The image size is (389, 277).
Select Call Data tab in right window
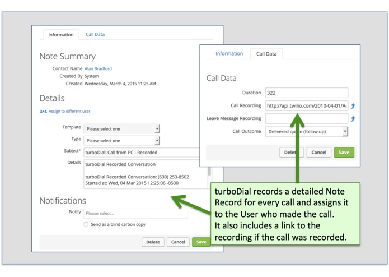coord(266,54)
